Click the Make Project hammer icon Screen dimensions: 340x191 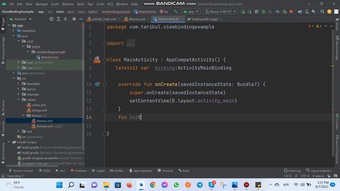click(175, 12)
